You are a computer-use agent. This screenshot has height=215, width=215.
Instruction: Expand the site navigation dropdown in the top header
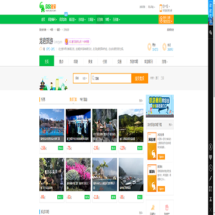click(x=152, y=7)
